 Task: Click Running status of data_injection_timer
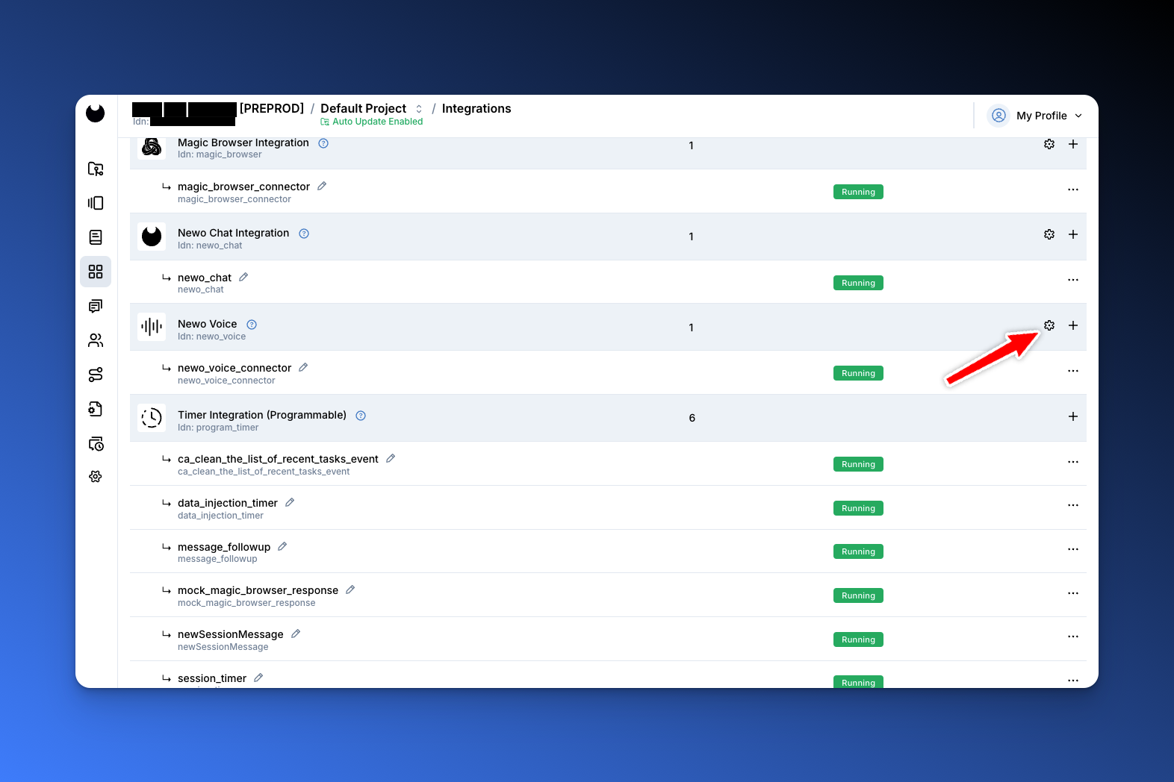858,508
